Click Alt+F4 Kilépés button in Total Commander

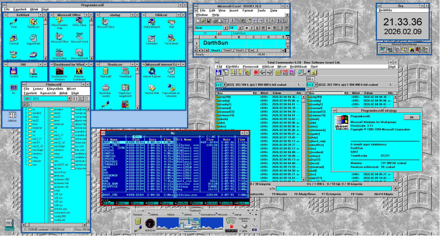(384, 194)
